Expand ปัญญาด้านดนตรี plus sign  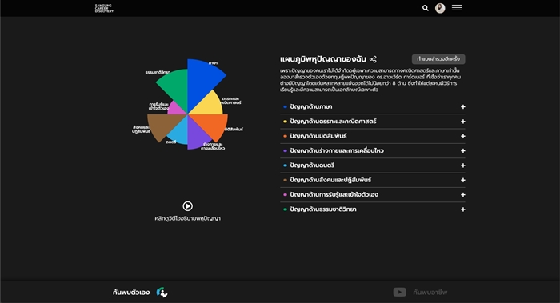pos(463,165)
